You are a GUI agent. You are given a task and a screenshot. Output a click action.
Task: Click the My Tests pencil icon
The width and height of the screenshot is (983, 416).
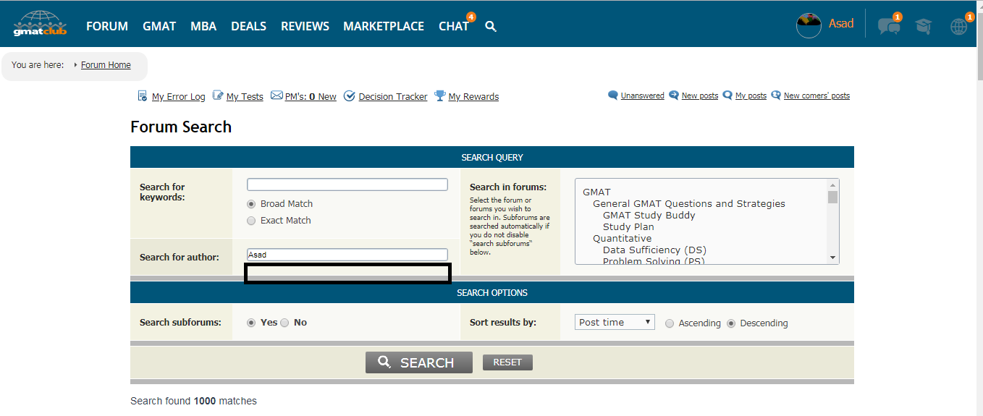click(x=218, y=96)
